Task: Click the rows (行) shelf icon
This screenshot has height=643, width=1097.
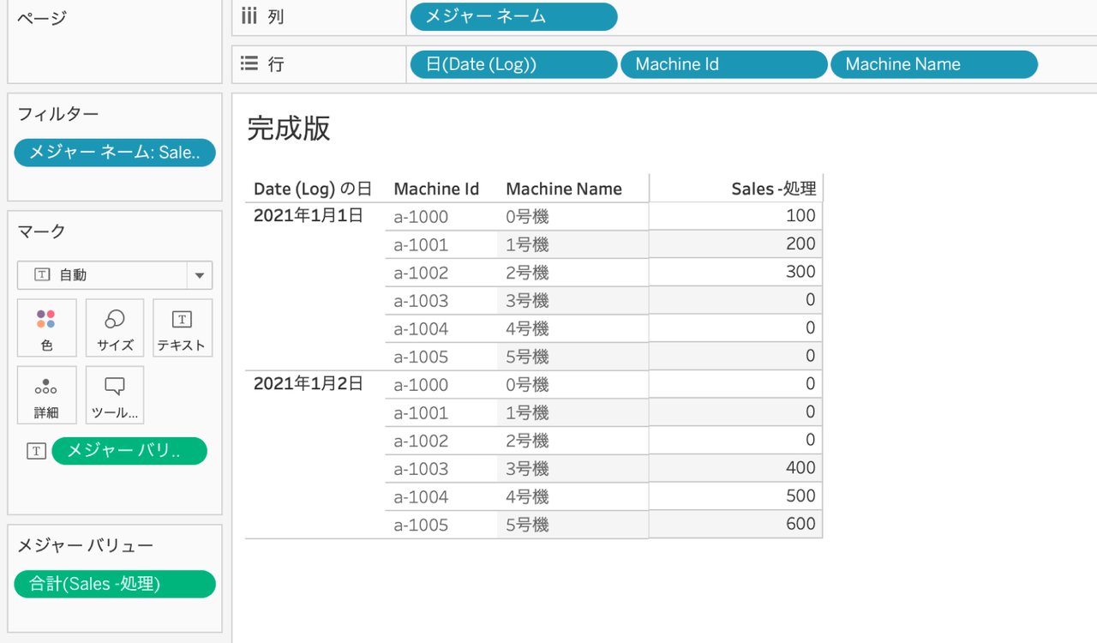Action: (249, 63)
